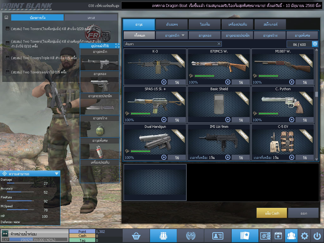Click the EXP progress bar

point(38,240)
